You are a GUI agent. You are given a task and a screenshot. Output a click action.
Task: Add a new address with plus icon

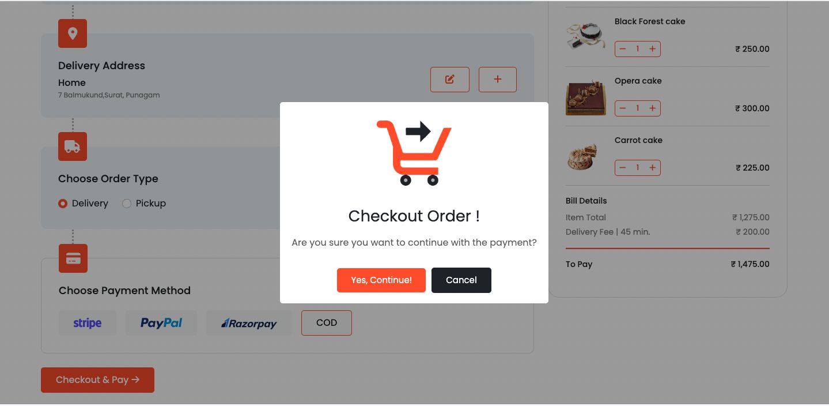(x=498, y=80)
